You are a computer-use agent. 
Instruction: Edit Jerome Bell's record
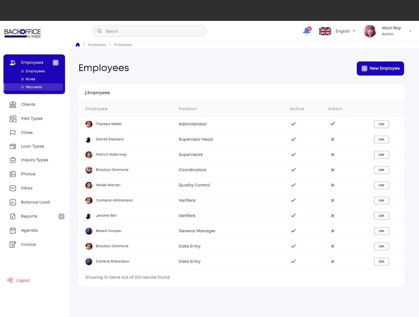coord(381,216)
